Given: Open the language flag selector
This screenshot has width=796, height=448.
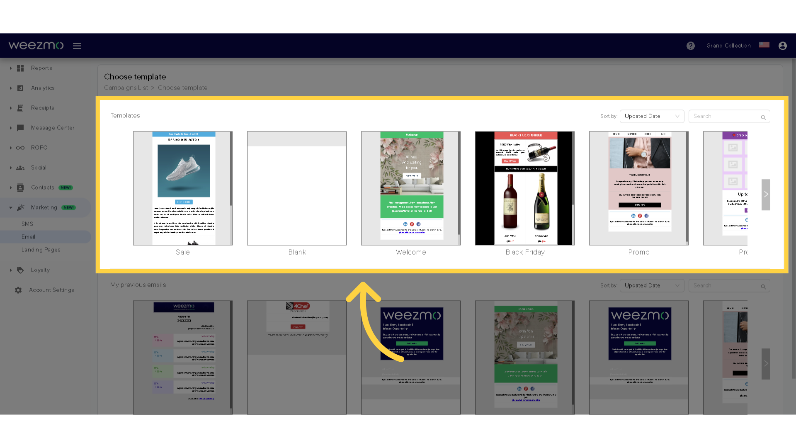Looking at the screenshot, I should pos(764,45).
